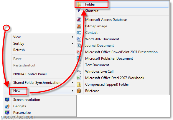Create a new Folder
This screenshot has height=120, width=173.
point(122,4)
